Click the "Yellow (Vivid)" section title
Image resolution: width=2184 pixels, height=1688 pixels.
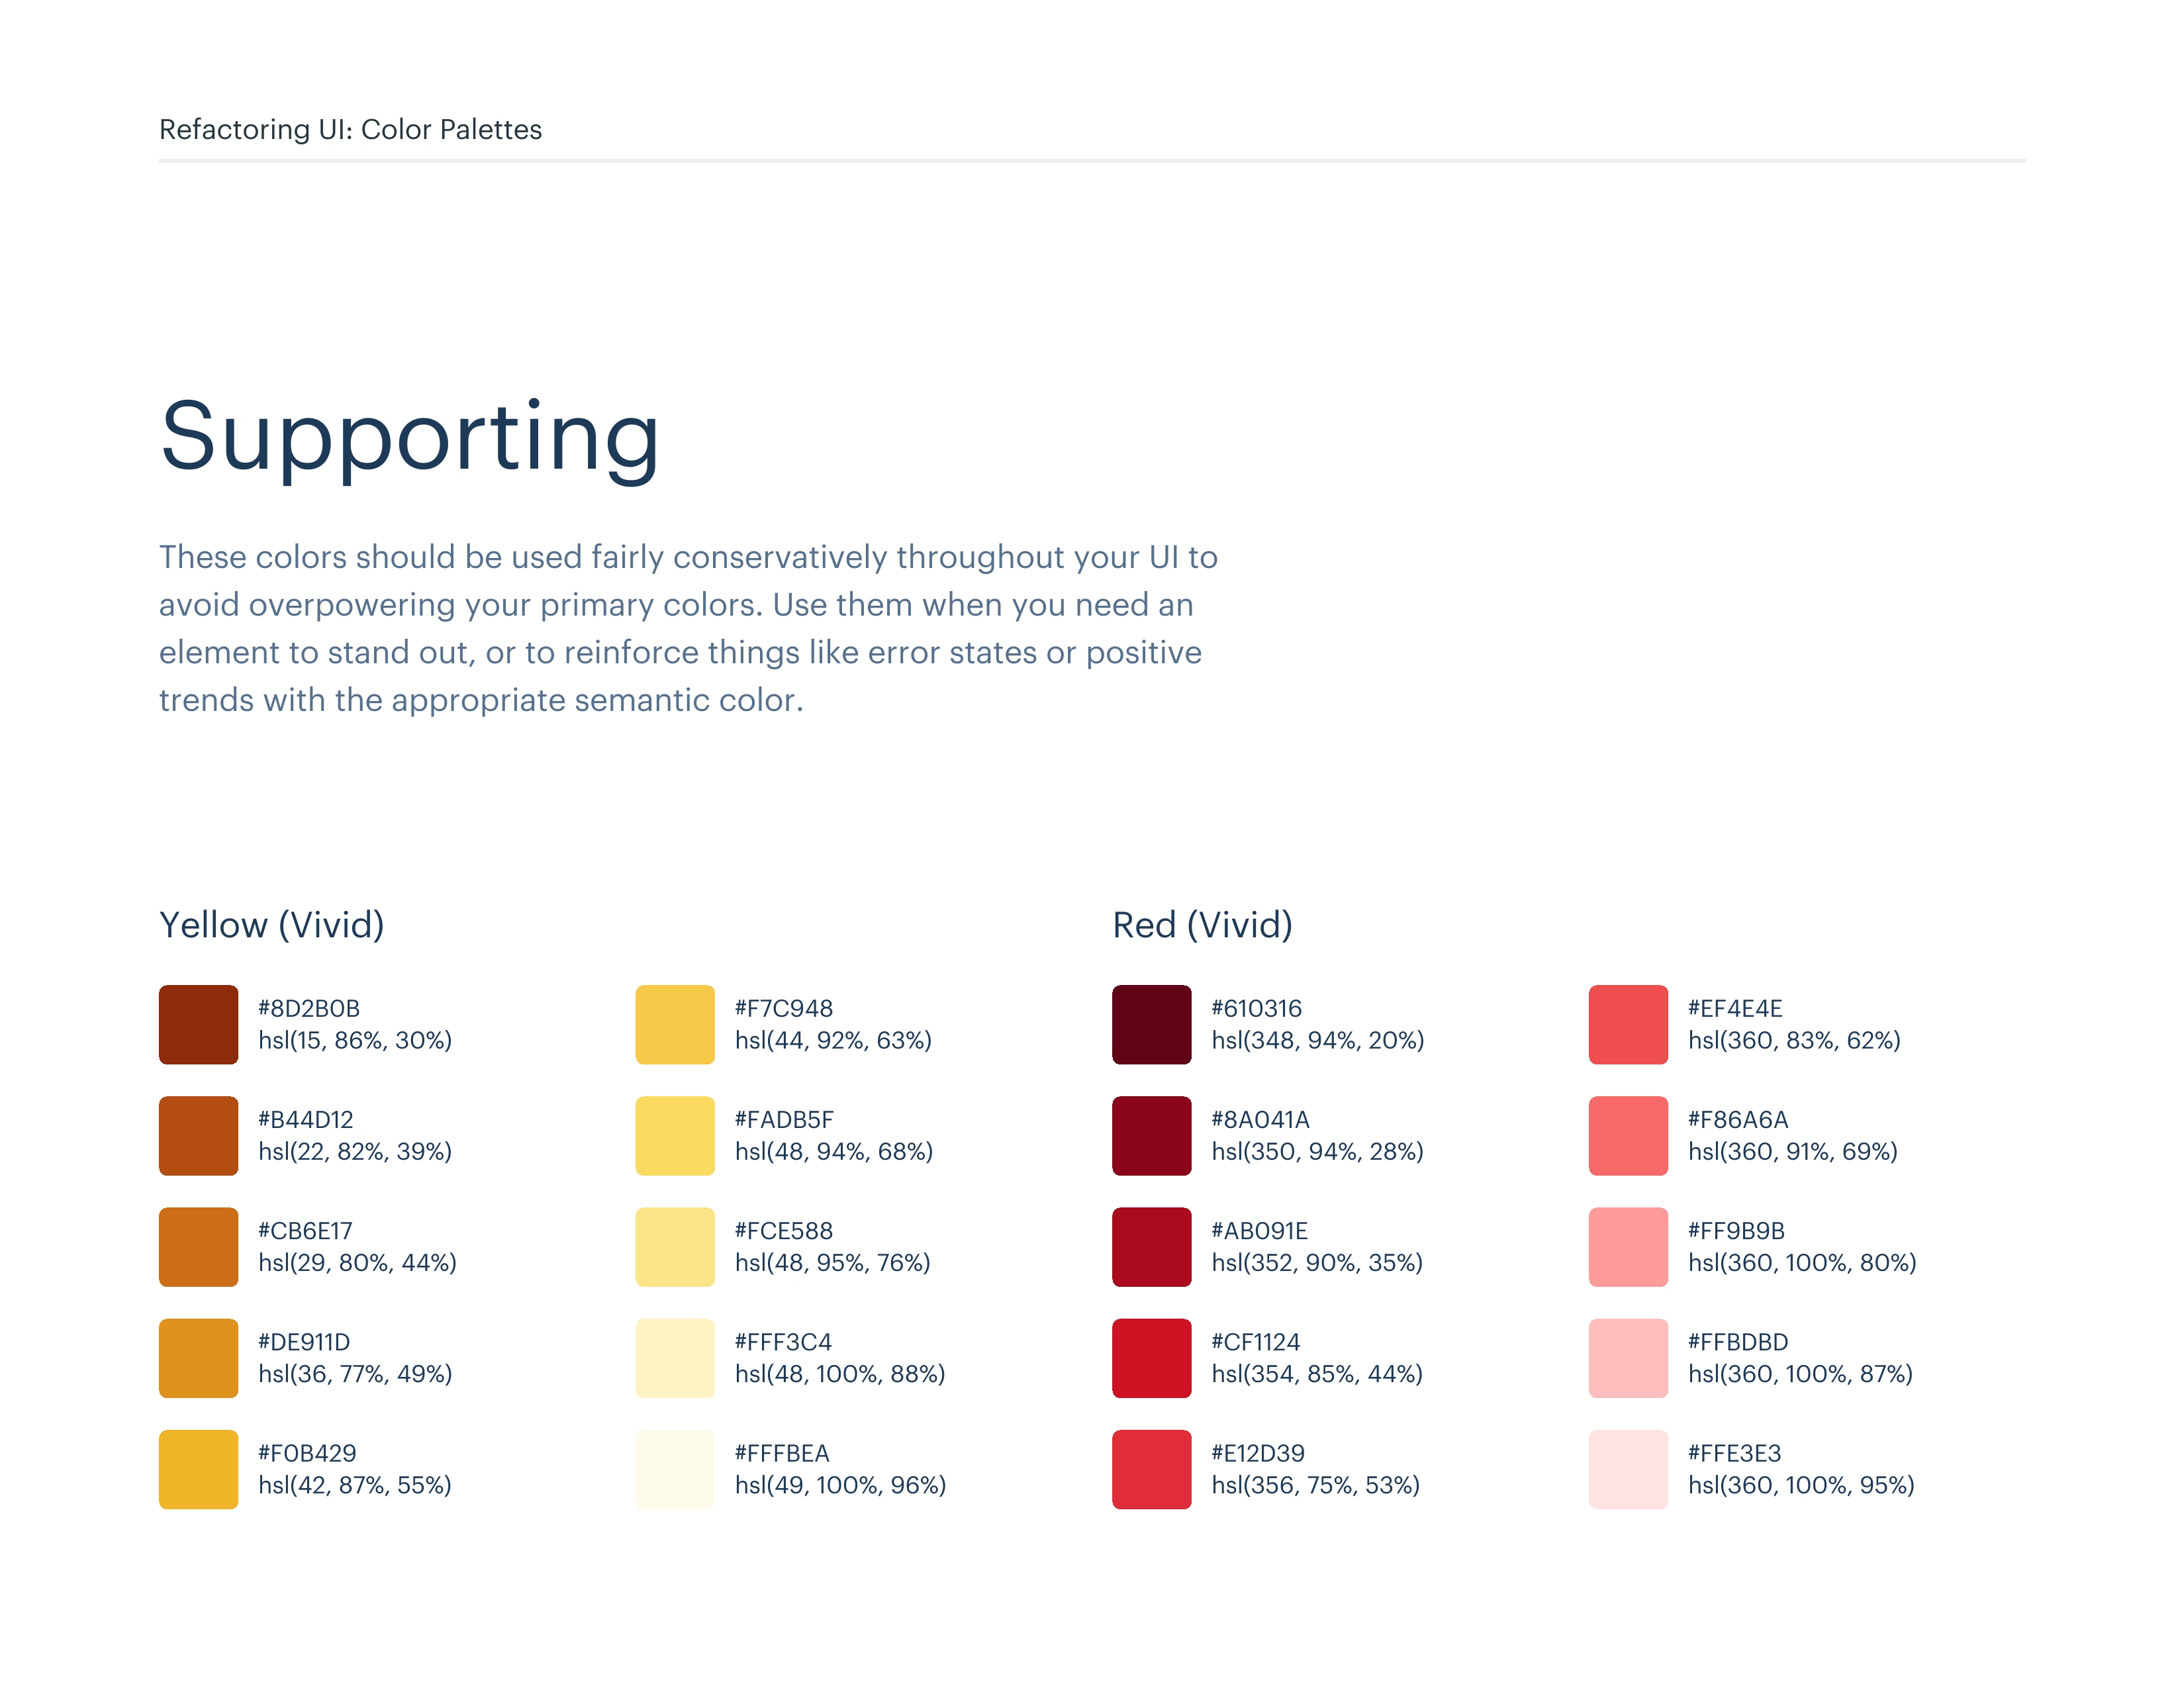point(272,925)
